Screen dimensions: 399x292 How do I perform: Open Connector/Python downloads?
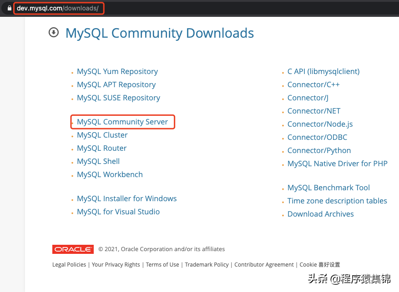pyautogui.click(x=319, y=151)
